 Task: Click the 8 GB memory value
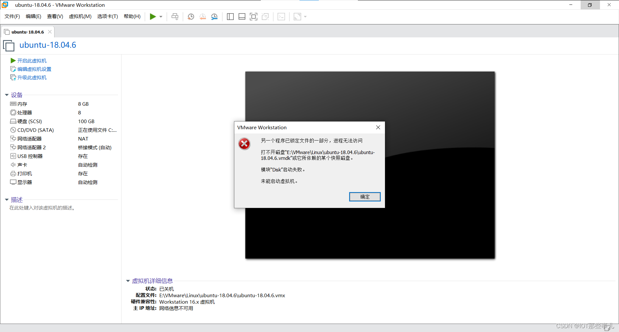[x=83, y=104]
